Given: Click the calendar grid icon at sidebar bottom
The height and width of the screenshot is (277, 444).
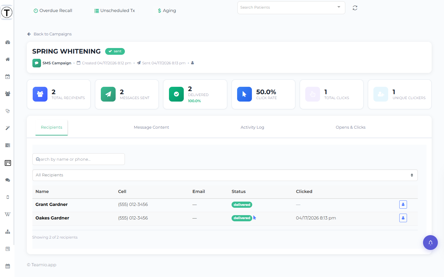Looking at the screenshot, I should coord(8,266).
